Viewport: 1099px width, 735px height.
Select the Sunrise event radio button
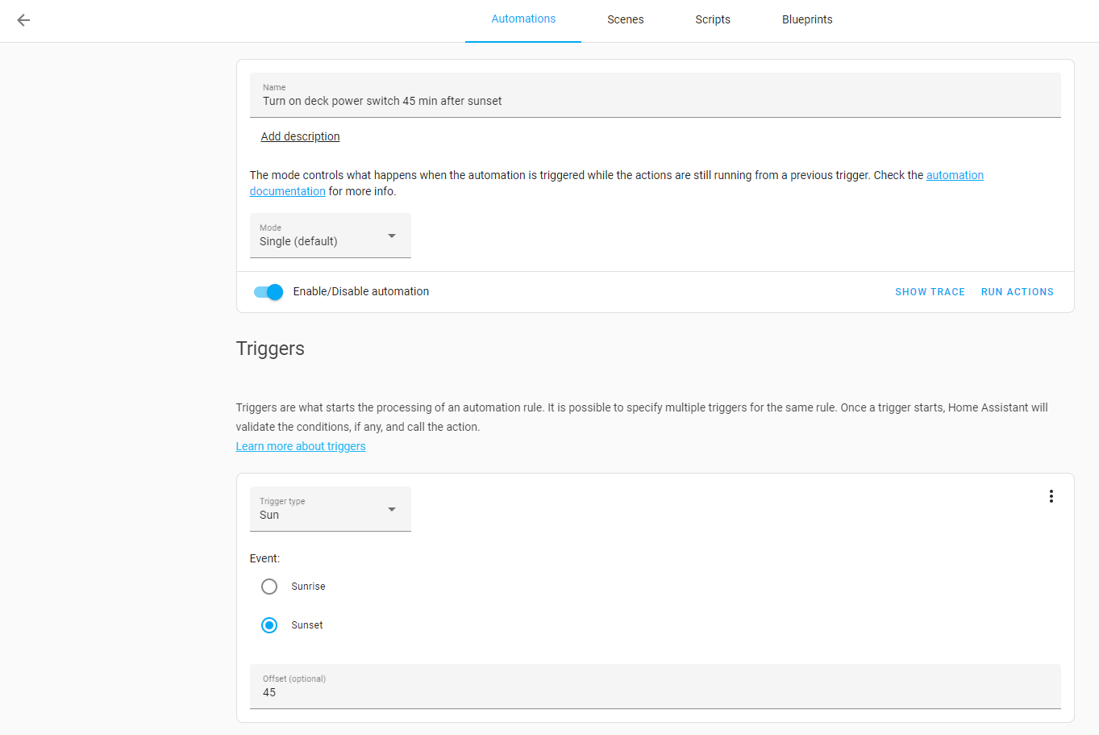[269, 587]
